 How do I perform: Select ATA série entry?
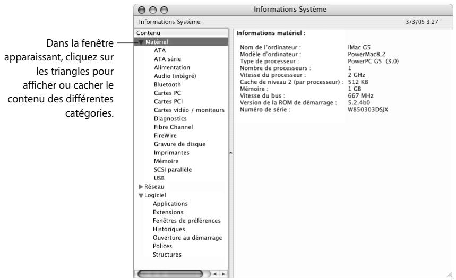167,59
